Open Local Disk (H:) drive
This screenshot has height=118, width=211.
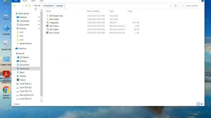[x=26, y=99]
